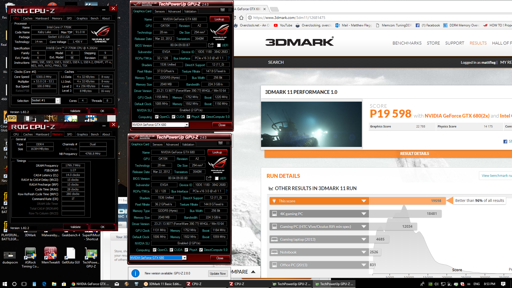Toggle OpenCL checkbox in upper GPU-Z
Viewport: 512px width, 288px height.
click(157, 117)
